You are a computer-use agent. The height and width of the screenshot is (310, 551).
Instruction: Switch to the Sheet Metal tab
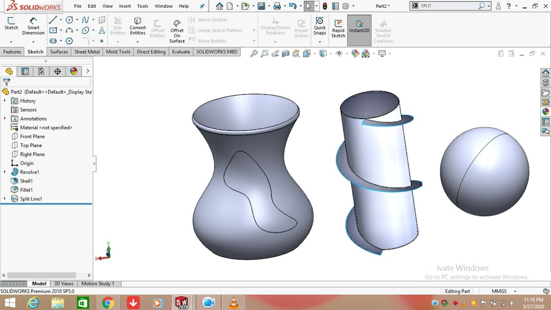pos(87,52)
